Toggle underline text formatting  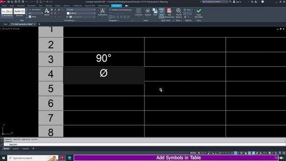tap(52, 13)
